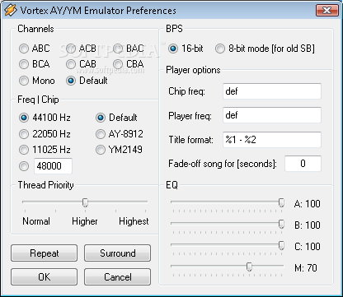Focus the Title format field
Viewport: 343px width, 297px height.
click(272, 140)
